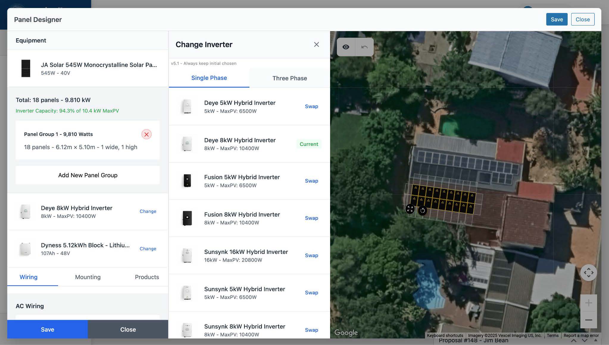Select the Single Phase tab
609x345 pixels.
209,78
